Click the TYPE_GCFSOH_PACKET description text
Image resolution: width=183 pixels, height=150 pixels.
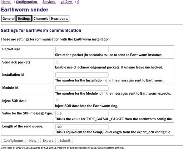(114, 119)
